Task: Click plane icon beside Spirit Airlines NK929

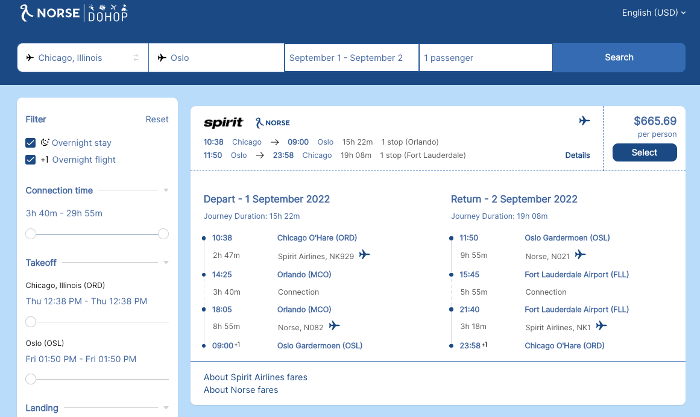Action: coord(364,255)
